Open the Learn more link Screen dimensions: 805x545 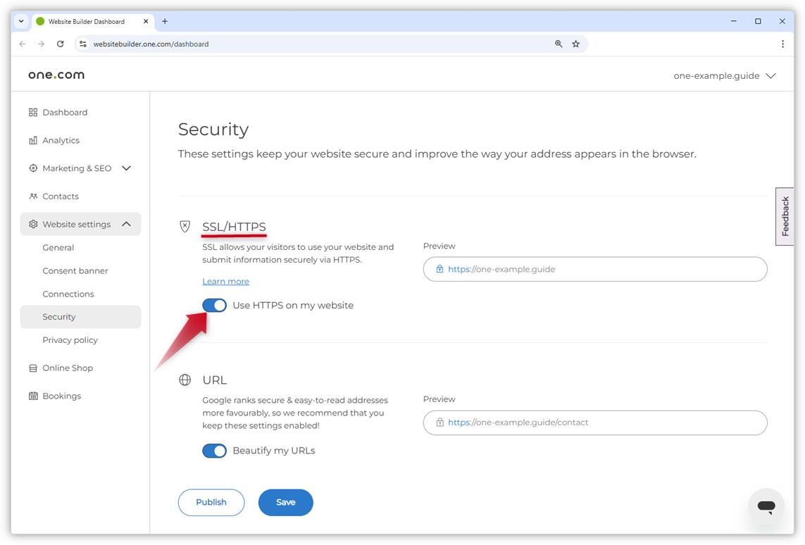pos(225,281)
